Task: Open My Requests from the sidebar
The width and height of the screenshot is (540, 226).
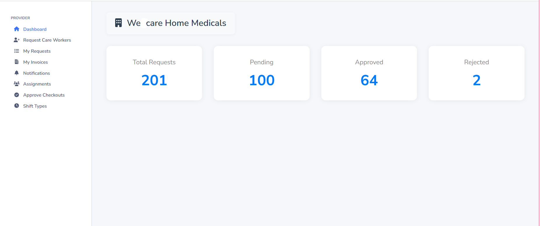Action: pyautogui.click(x=37, y=51)
